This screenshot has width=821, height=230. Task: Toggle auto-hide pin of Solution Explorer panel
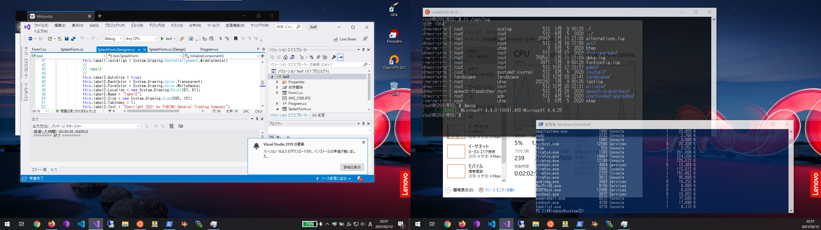tap(363, 50)
